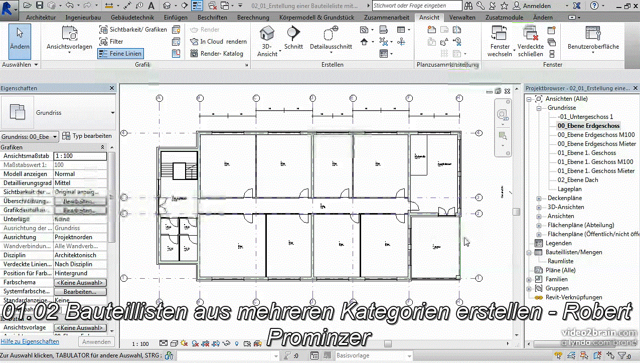Screen dimensions: 640x363
Task: Switch to the Einfügen ribbon tab
Action: [176, 17]
